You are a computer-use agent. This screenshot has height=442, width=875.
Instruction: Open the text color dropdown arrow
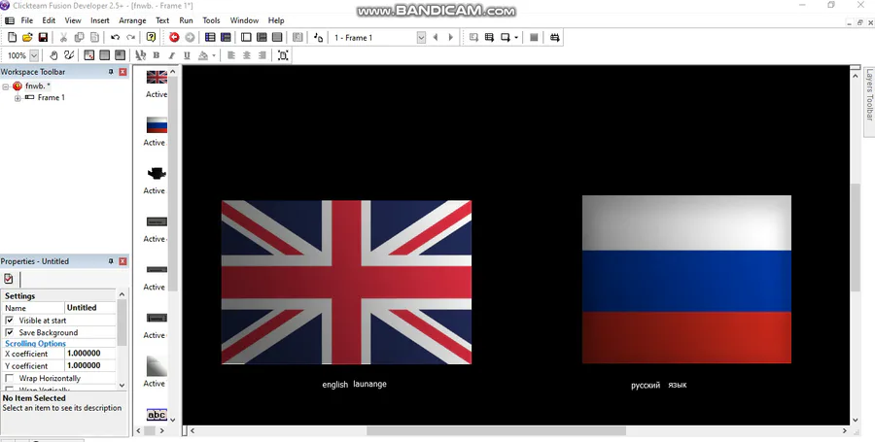[x=214, y=55]
